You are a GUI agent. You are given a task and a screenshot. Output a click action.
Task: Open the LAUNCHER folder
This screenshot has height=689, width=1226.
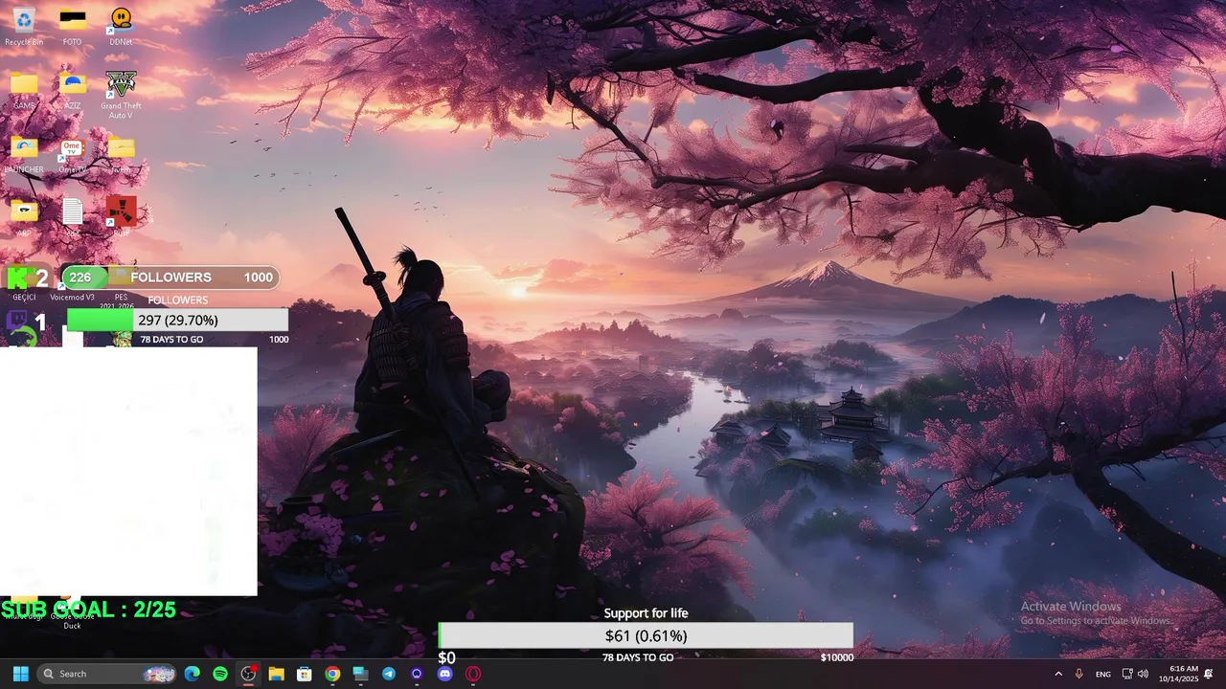click(x=24, y=153)
